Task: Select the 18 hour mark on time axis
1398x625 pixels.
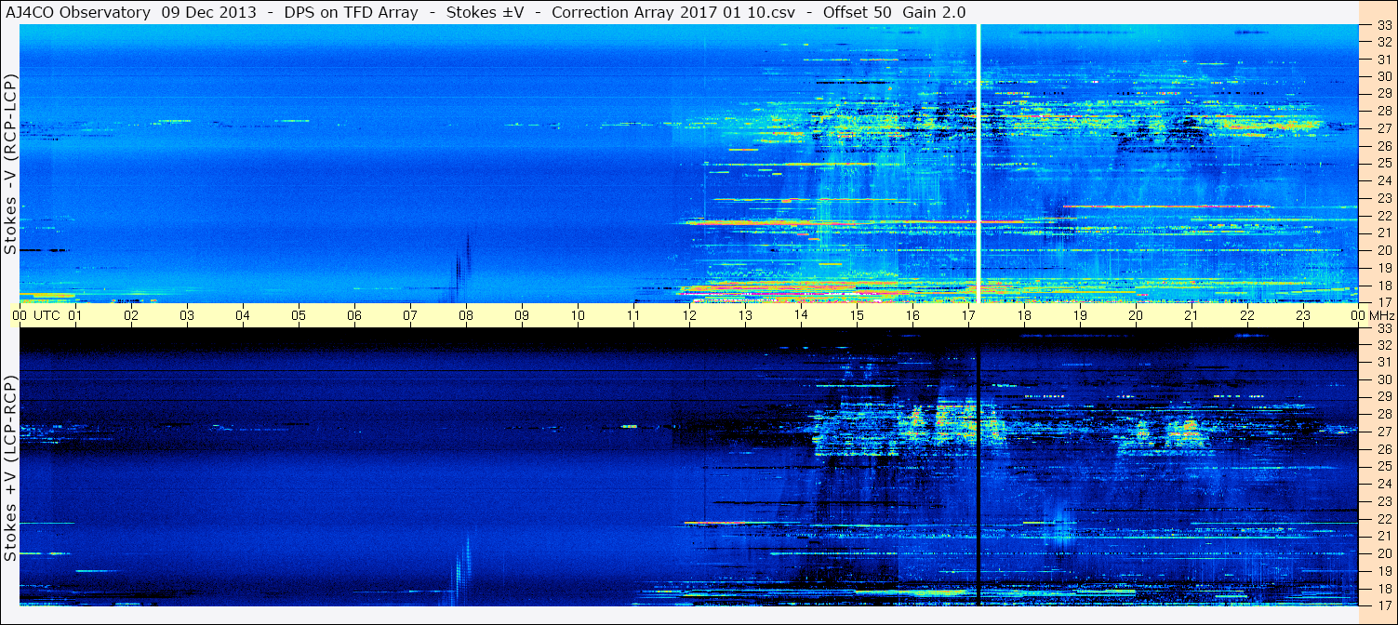Action: pyautogui.click(x=1024, y=315)
